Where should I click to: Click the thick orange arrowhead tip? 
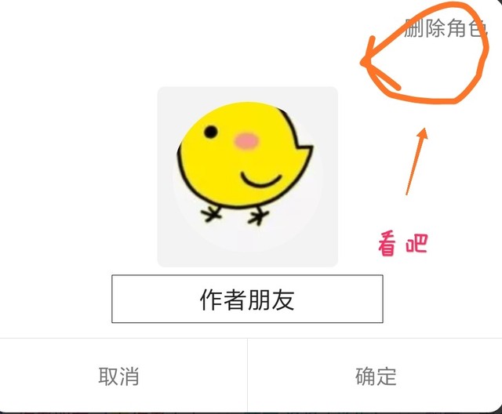point(364,61)
